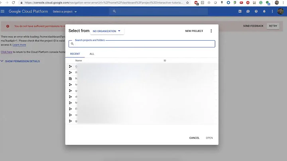Click the RETRY button
This screenshot has height=161, width=287.
coord(273,26)
